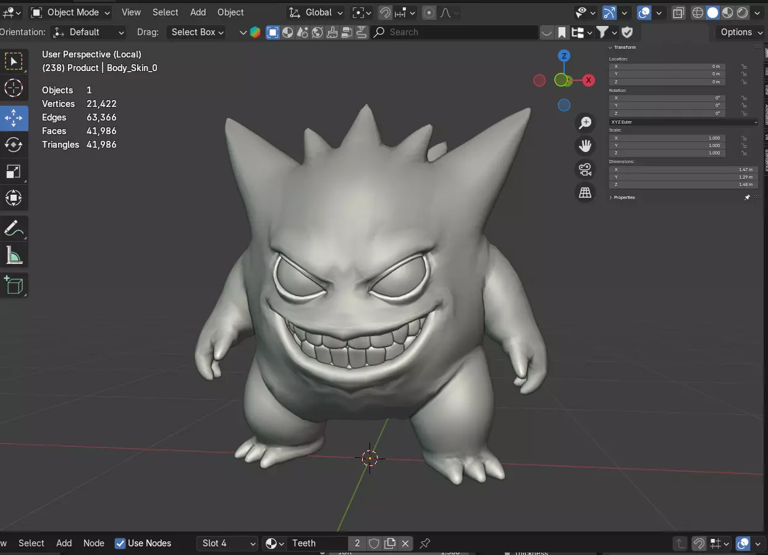Lock the Scale Y value
This screenshot has height=555, width=768.
point(744,146)
